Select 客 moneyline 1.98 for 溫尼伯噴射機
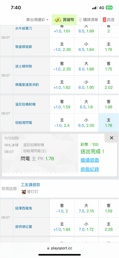 tap(109, 104)
